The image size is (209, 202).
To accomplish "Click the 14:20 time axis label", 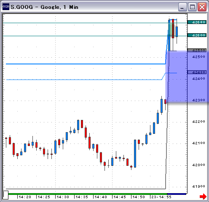I will pyautogui.click(x=25, y=197).
